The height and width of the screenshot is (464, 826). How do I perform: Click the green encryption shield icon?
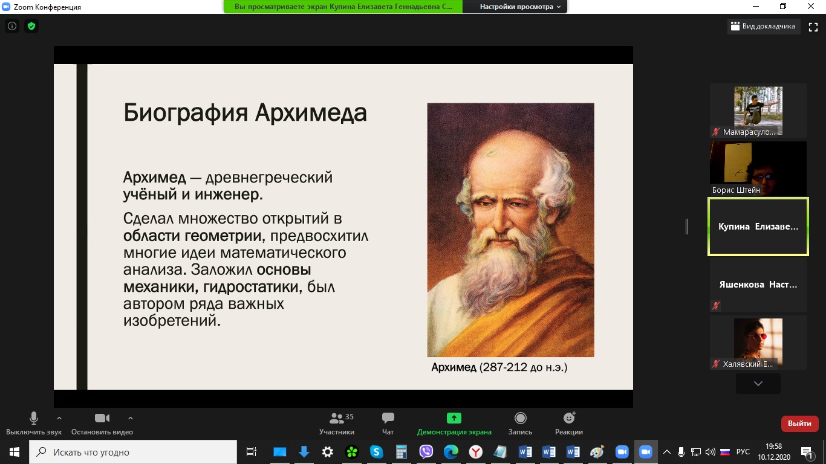click(31, 27)
